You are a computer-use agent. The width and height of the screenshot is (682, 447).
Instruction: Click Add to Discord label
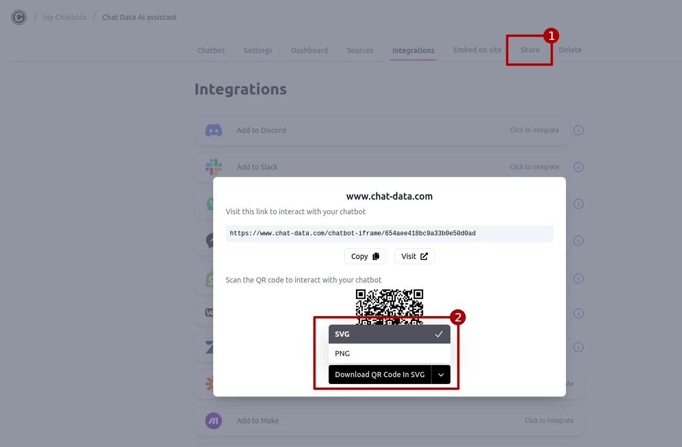[261, 130]
